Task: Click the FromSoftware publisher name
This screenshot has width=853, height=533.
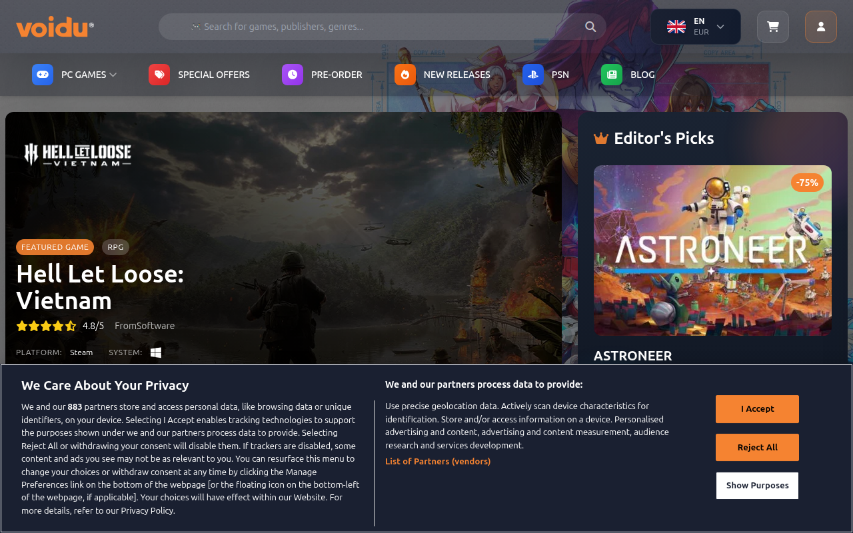Action: click(x=145, y=326)
